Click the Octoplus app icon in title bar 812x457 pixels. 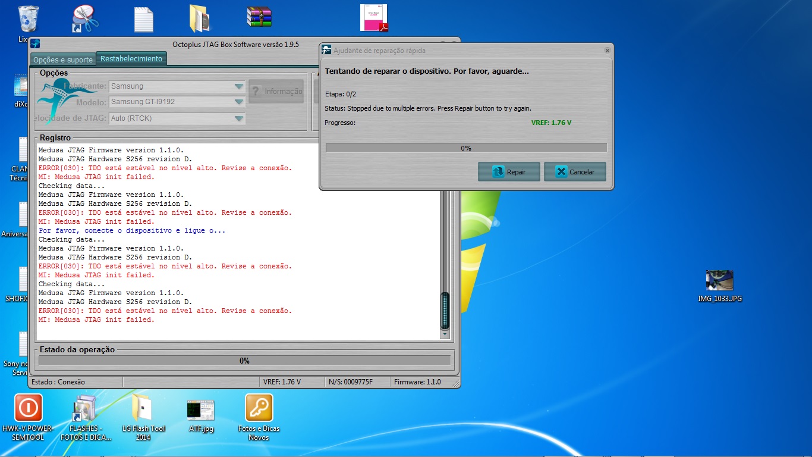[x=35, y=44]
